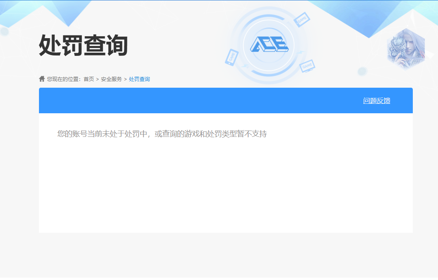Go to 首页 in the breadcrumb
Image resolution: width=438 pixels, height=280 pixels.
[x=89, y=79]
